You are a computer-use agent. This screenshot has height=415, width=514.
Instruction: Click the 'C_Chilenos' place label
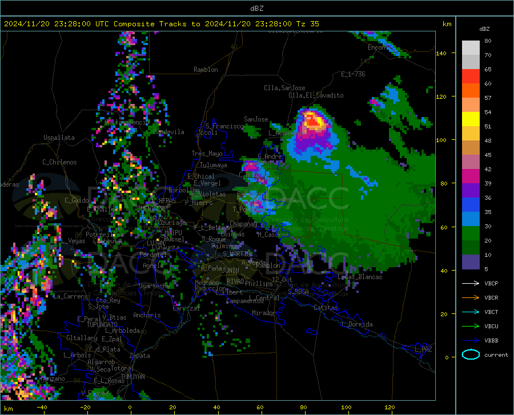(59, 162)
